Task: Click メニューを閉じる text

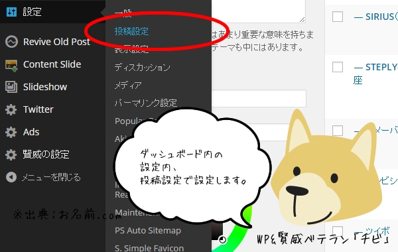Action: (x=51, y=177)
